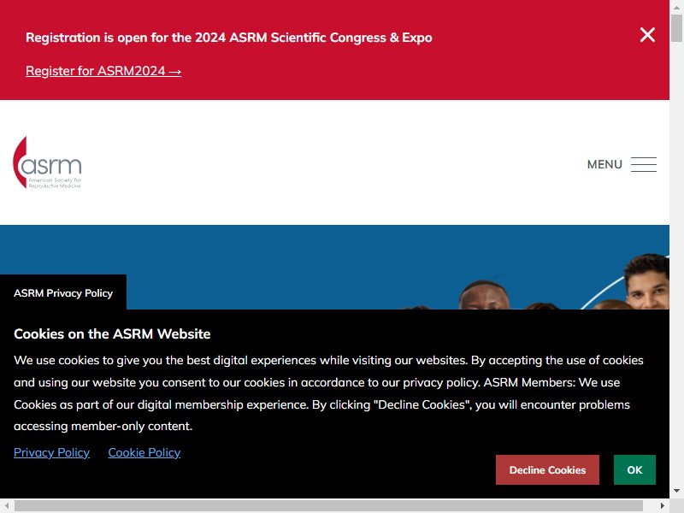The image size is (684, 513).
Task: Click the MENU label in the header
Action: (x=604, y=164)
